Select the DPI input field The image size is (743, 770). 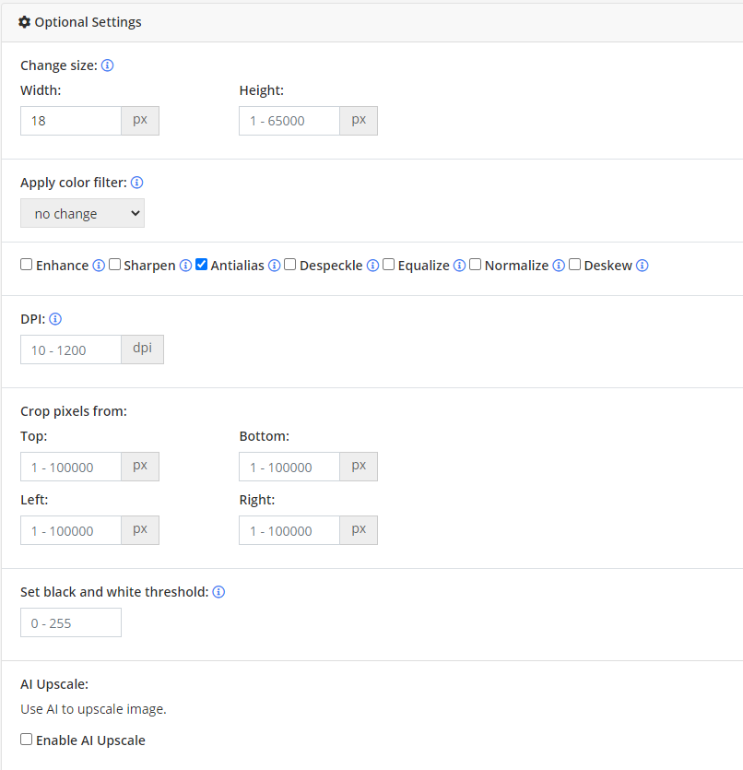click(x=71, y=349)
